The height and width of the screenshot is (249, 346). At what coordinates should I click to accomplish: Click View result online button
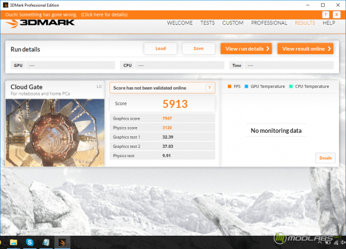(305, 49)
